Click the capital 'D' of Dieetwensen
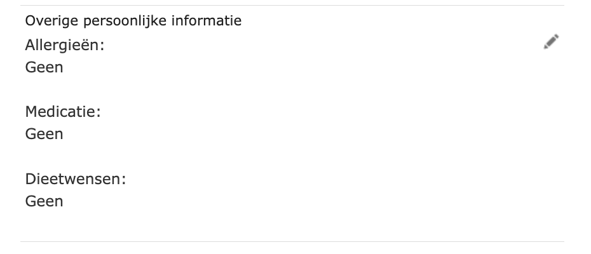 [31, 179]
